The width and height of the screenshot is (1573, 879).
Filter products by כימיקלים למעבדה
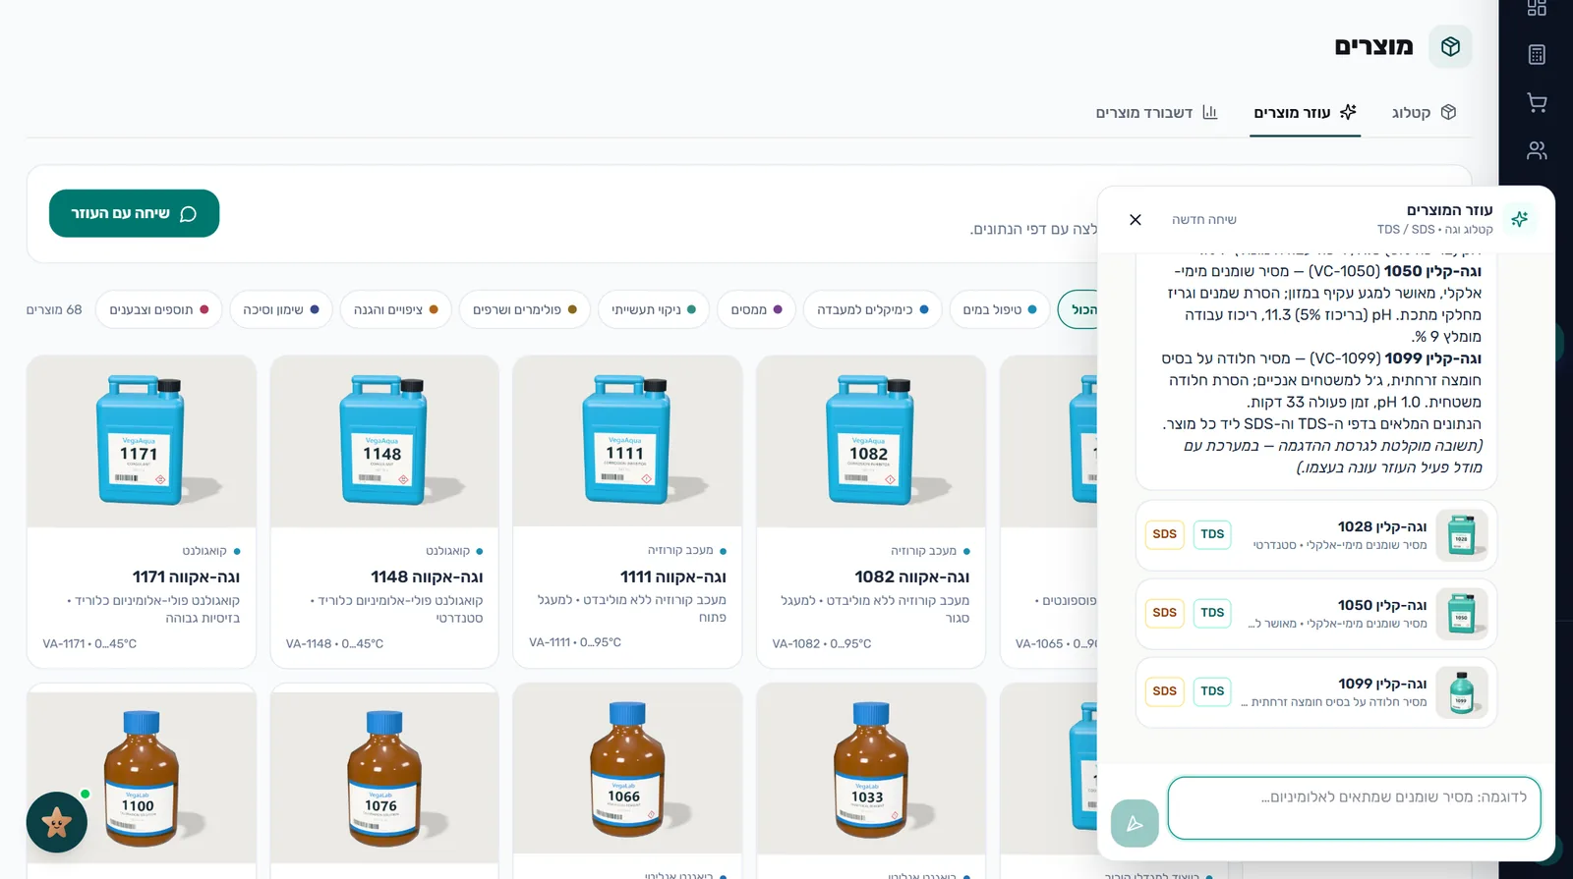(872, 309)
